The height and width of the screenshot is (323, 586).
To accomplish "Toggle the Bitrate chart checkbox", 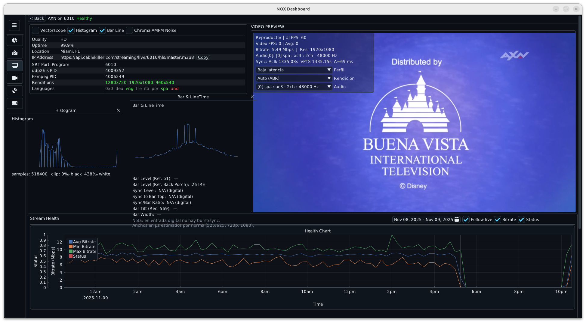I will point(498,220).
